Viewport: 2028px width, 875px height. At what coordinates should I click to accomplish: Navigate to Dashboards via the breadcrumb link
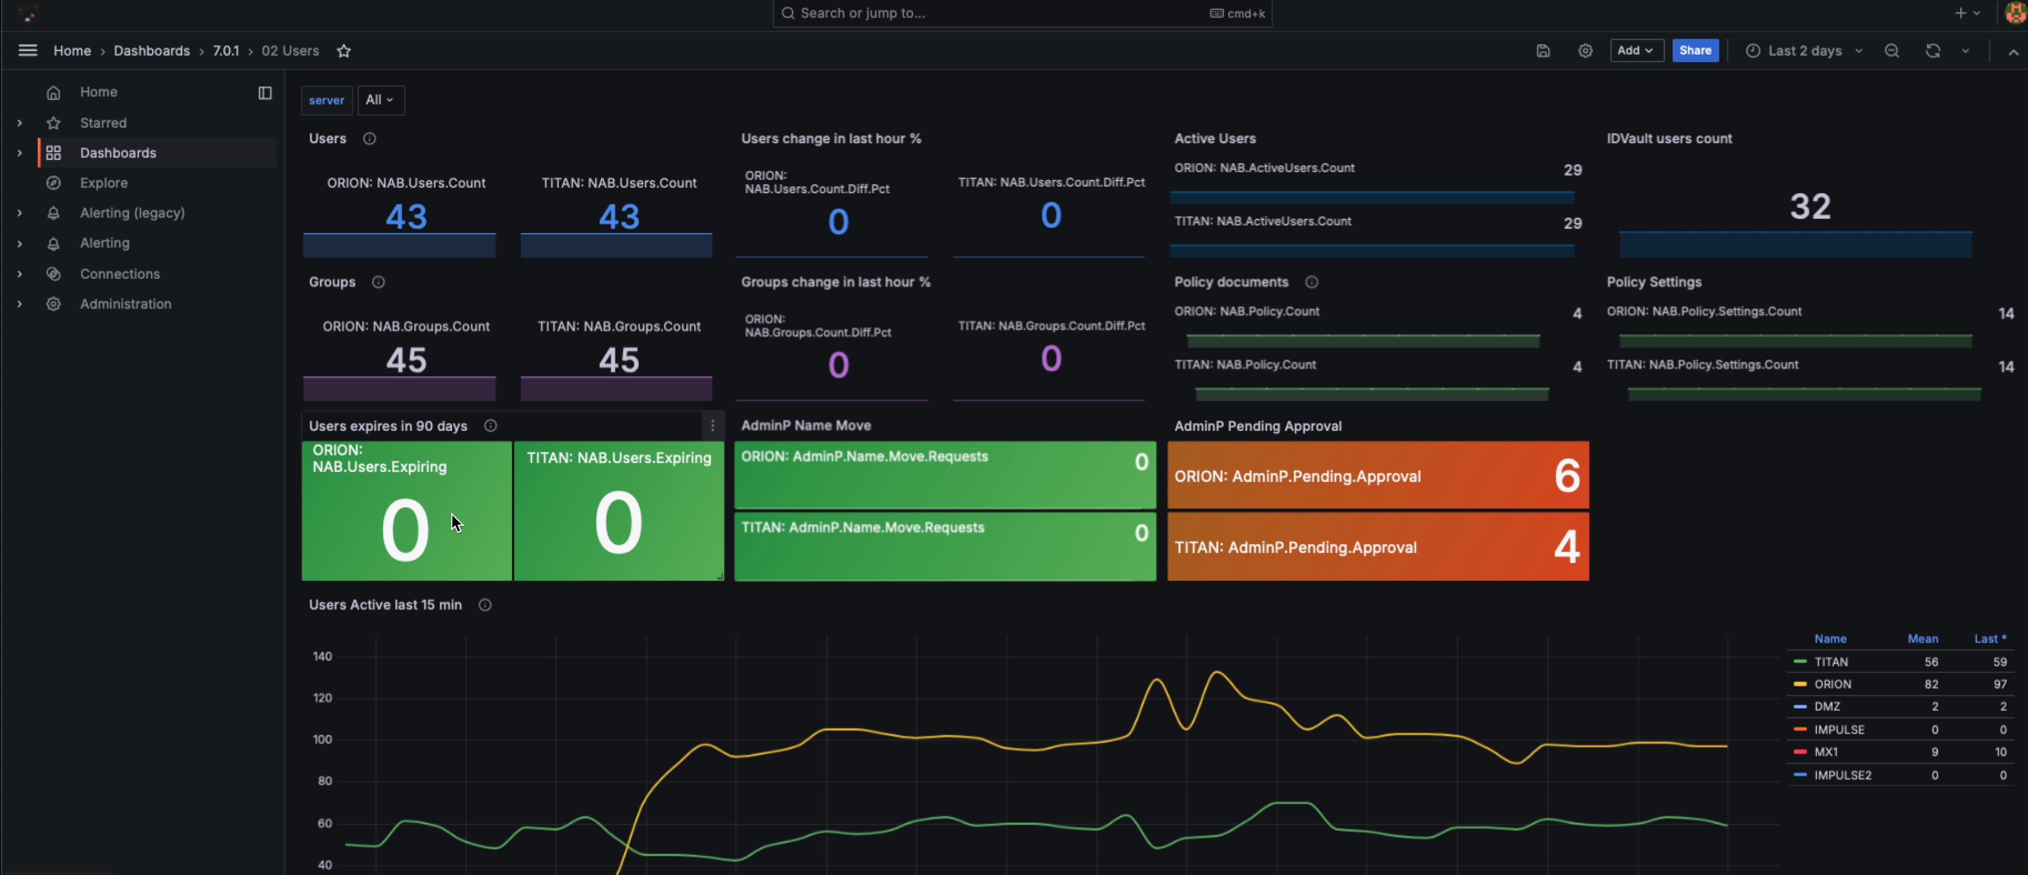point(152,51)
